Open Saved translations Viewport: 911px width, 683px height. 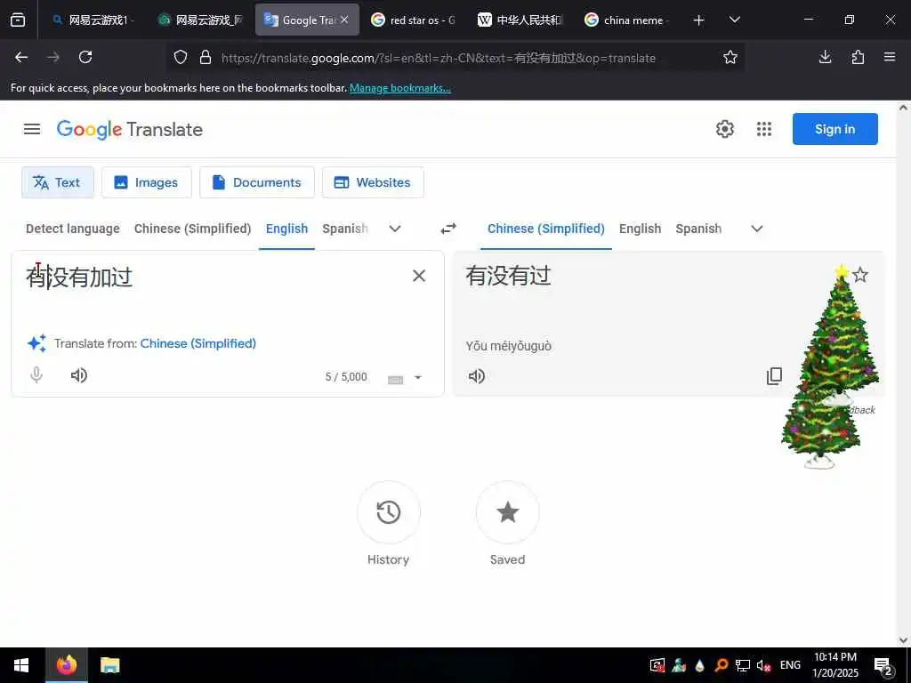pos(508,512)
